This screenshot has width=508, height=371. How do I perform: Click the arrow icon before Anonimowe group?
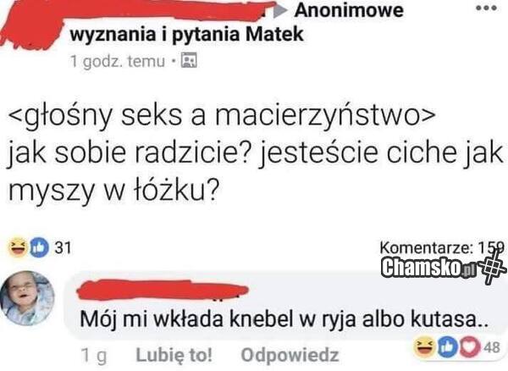point(280,12)
